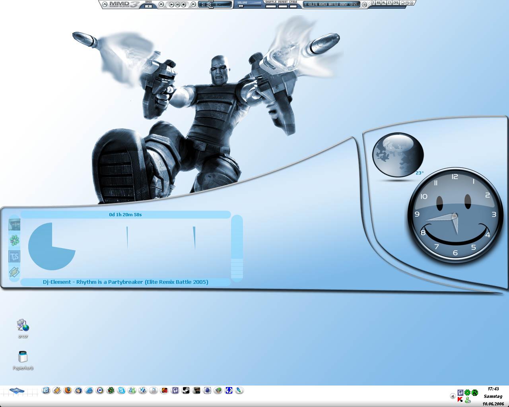This screenshot has width=509, height=407.
Task: Click the green Messenger buddy tray icon
Action: tap(468, 399)
